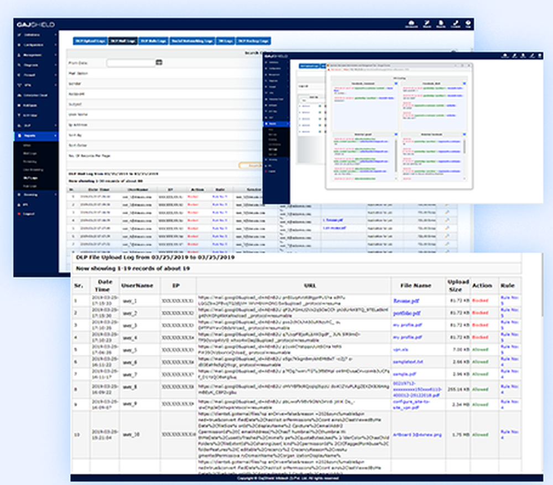Screen dimensions: 553x485
Task: Open the DLP Upload Logs tab
Action: (x=90, y=42)
